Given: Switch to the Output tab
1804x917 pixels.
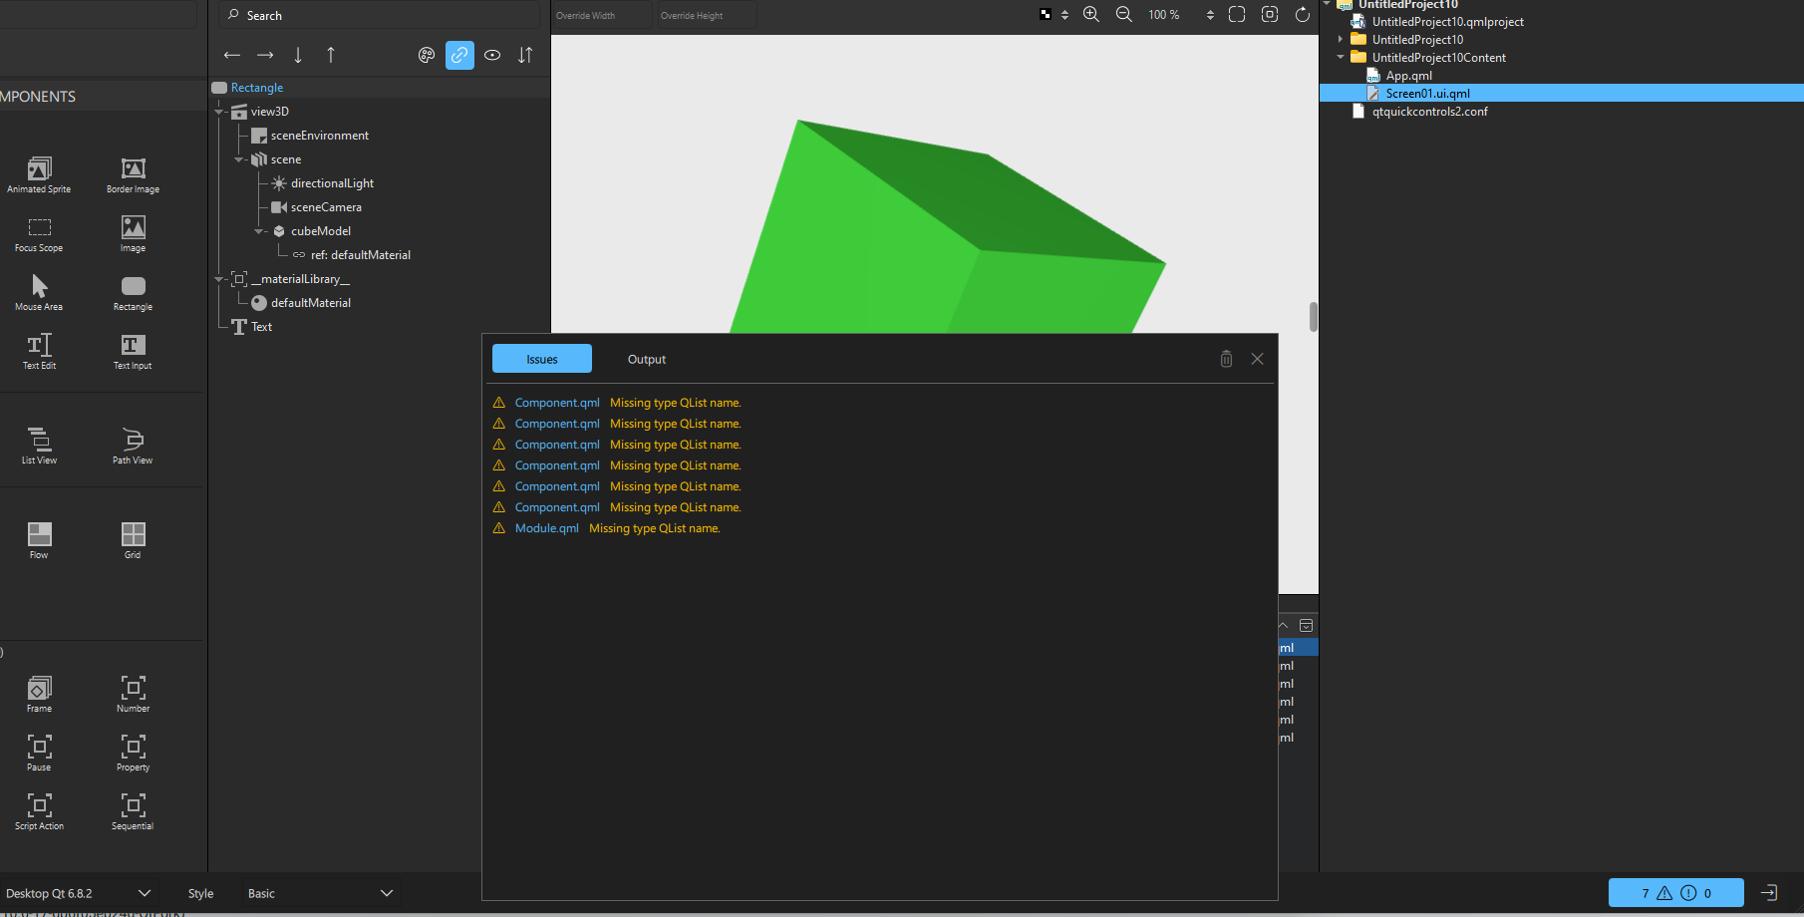Looking at the screenshot, I should [646, 359].
